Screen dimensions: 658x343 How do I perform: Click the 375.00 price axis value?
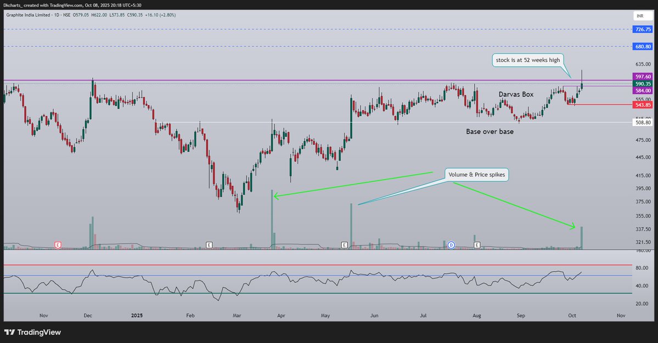[643, 202]
